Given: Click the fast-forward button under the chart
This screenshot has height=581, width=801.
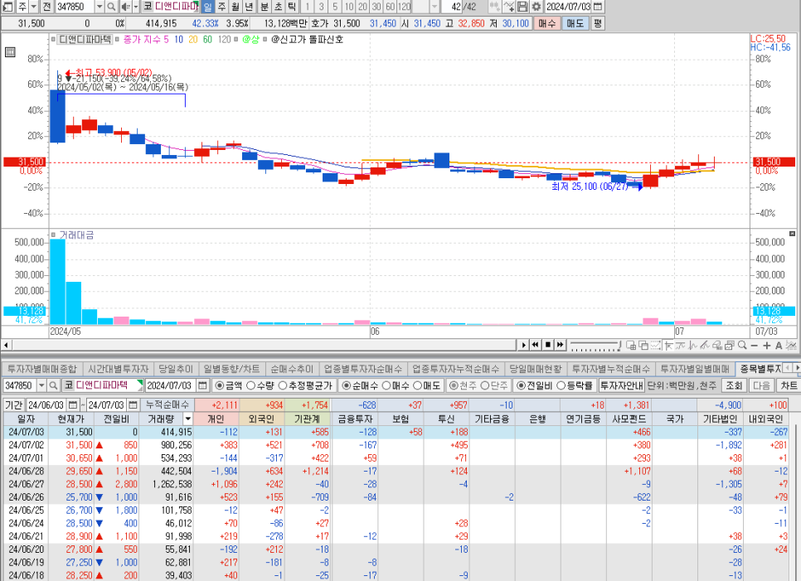Looking at the screenshot, I should coord(560,345).
